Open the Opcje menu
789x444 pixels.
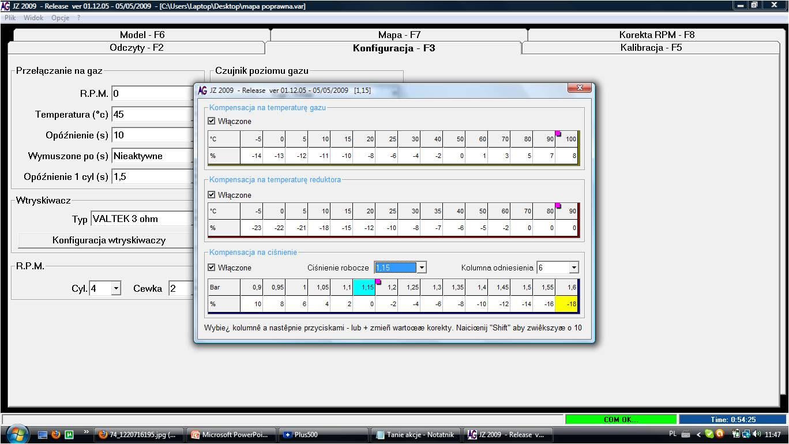(60, 18)
